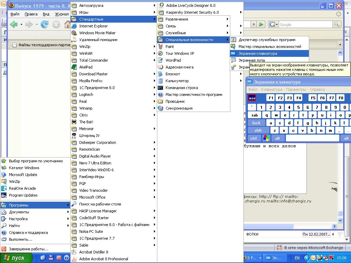Open the Справка menu of on-screen keyboard
This screenshot has width=351, height=263.
pyautogui.click(x=317, y=89)
